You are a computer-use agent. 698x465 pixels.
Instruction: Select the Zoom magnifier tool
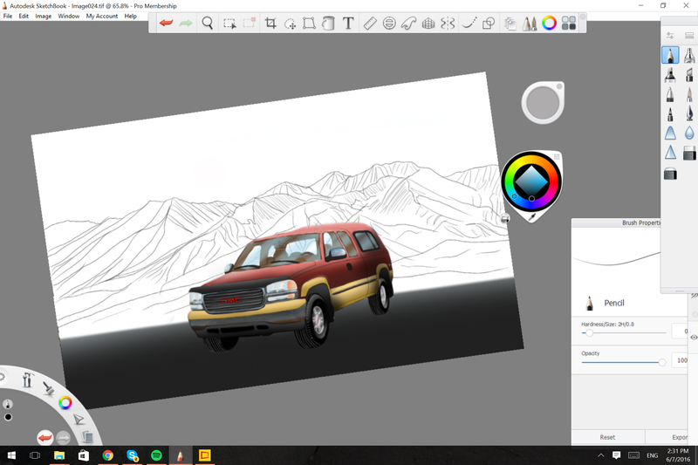(x=208, y=23)
